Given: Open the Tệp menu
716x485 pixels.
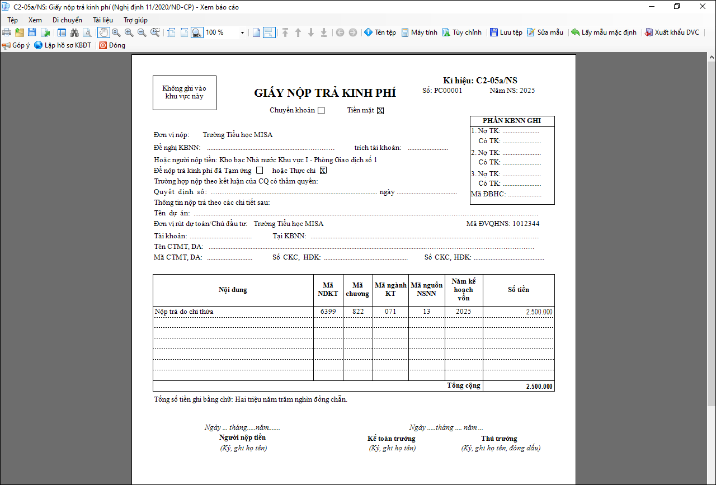Looking at the screenshot, I should click(x=12, y=20).
